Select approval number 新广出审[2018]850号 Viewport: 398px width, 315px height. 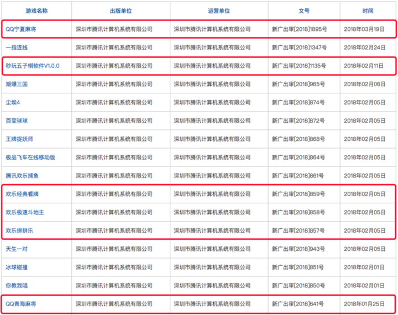point(298,285)
